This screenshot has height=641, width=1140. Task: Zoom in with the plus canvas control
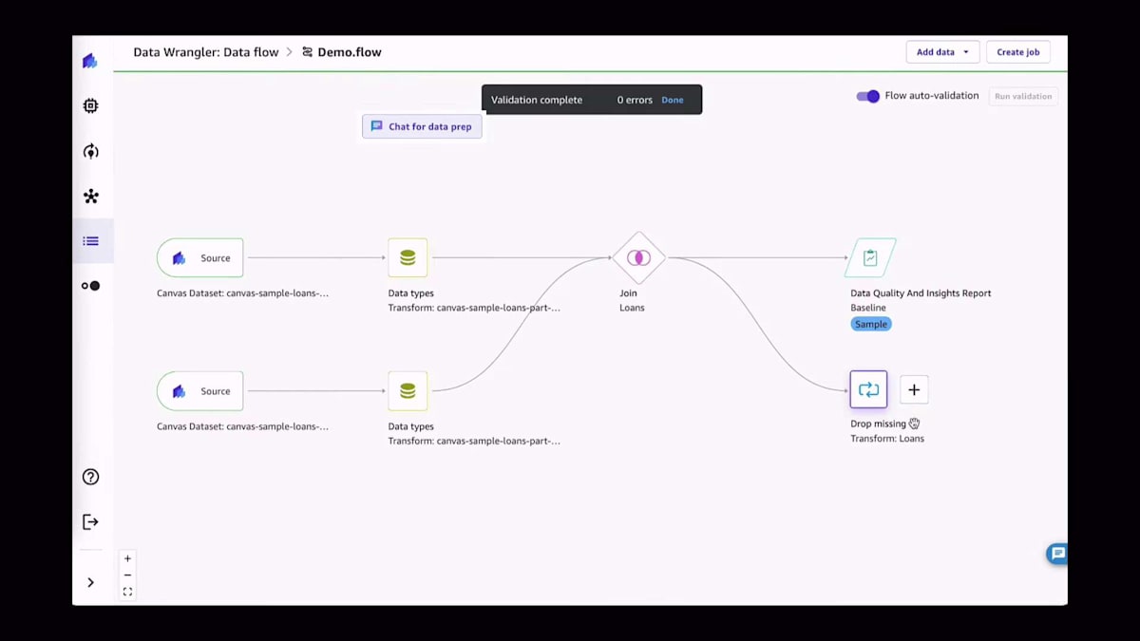127,558
